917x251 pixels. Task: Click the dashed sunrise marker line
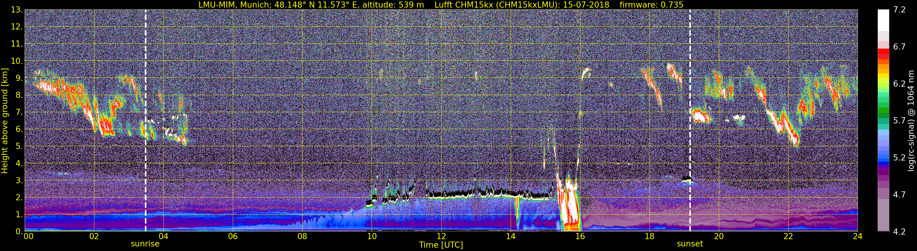[145, 121]
